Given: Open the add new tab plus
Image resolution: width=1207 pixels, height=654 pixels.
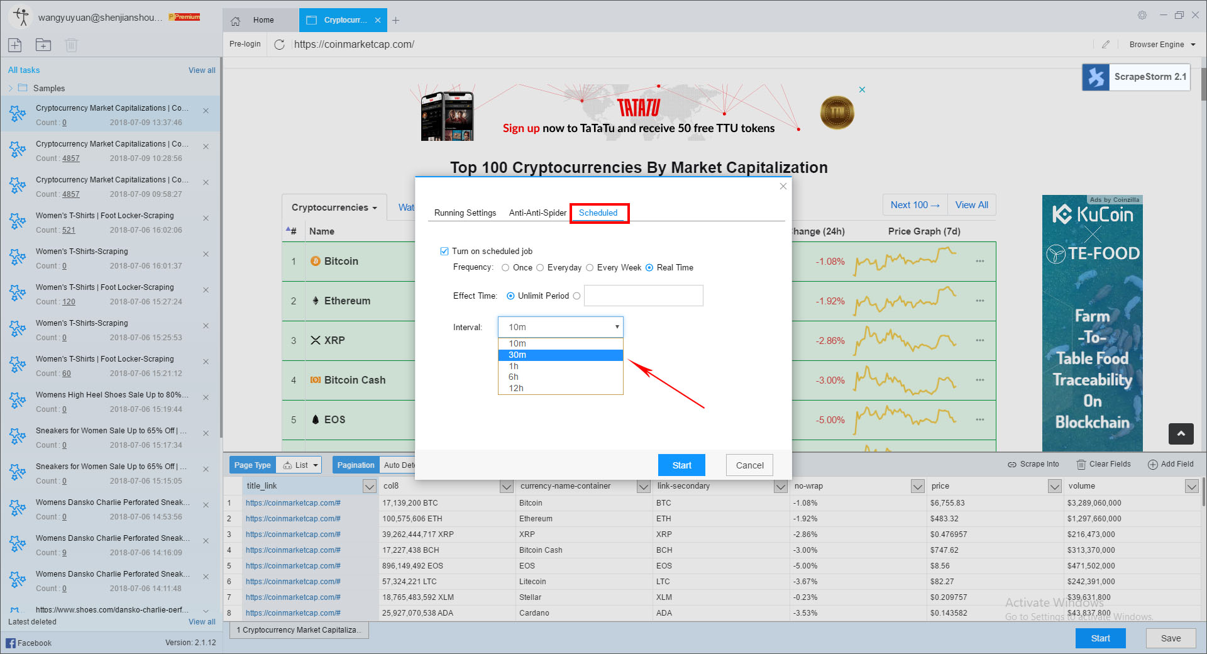Looking at the screenshot, I should [395, 20].
